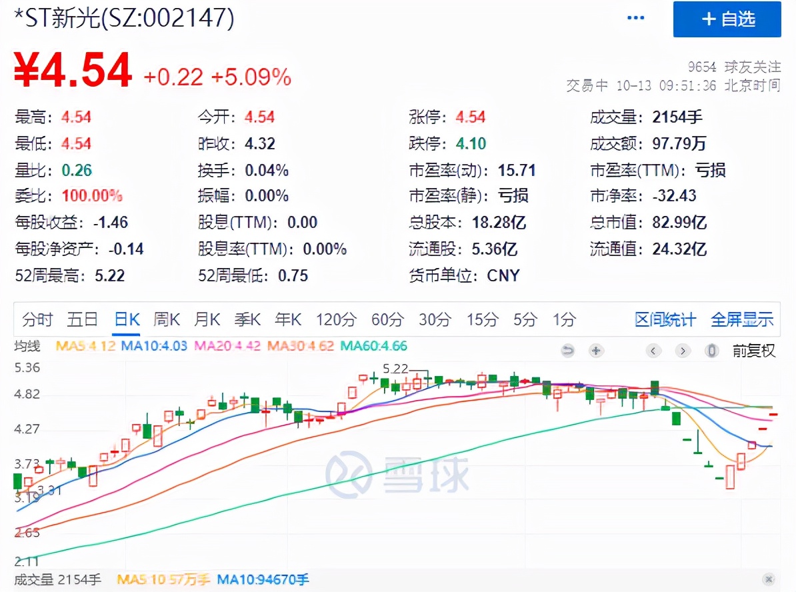Click the 自选 add to watchlist button
The width and height of the screenshot is (796, 592).
(x=727, y=19)
